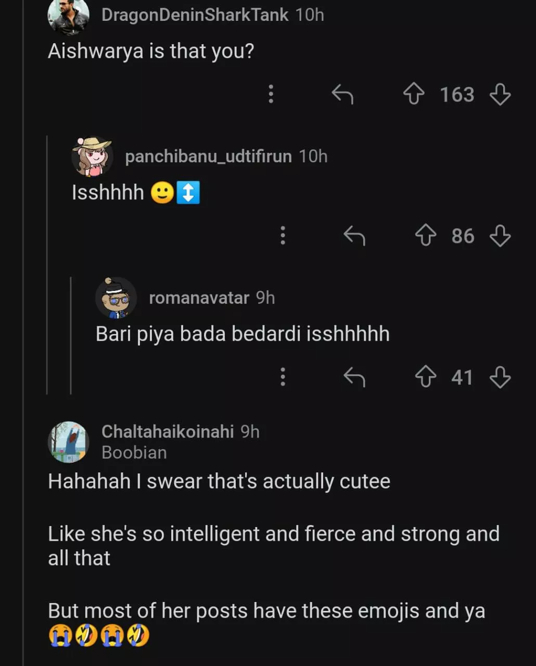This screenshot has width=536, height=666.
Task: Open more options for DragonDeninSharkTank's comment
Action: coord(271,94)
